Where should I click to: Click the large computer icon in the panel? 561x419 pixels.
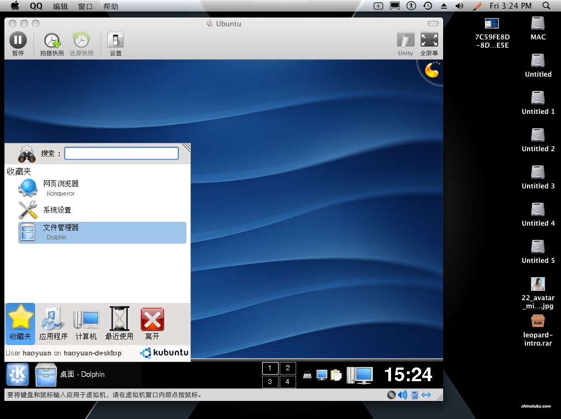[x=360, y=375]
